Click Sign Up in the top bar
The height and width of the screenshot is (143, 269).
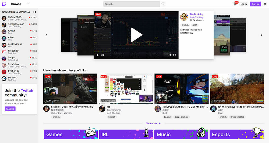[x=255, y=4]
